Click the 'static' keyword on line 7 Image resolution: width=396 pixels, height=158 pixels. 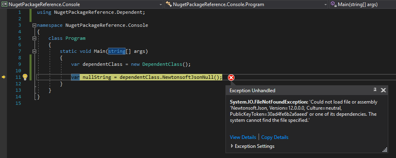pyautogui.click(x=68, y=51)
